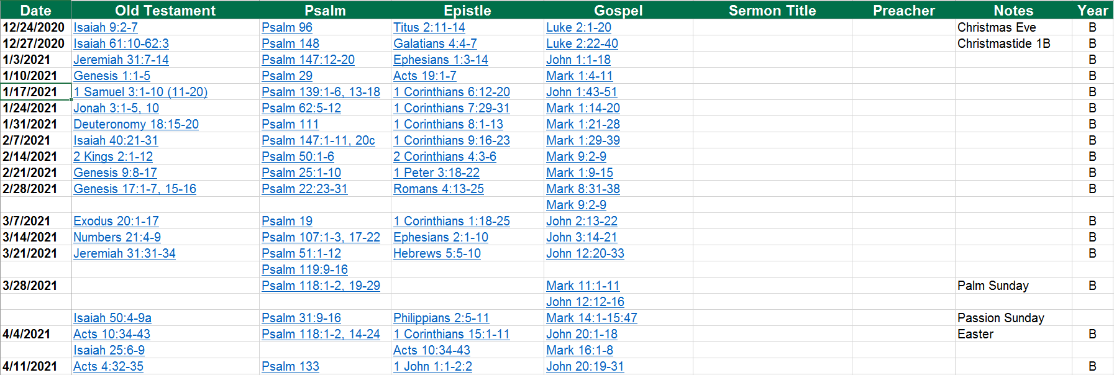1114x375 pixels.
Task: Select the Palm Sunday notes cell
Action: pos(993,286)
